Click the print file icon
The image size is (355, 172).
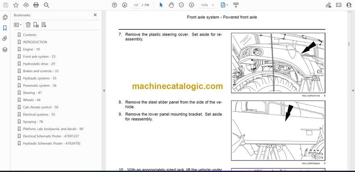point(36,5)
